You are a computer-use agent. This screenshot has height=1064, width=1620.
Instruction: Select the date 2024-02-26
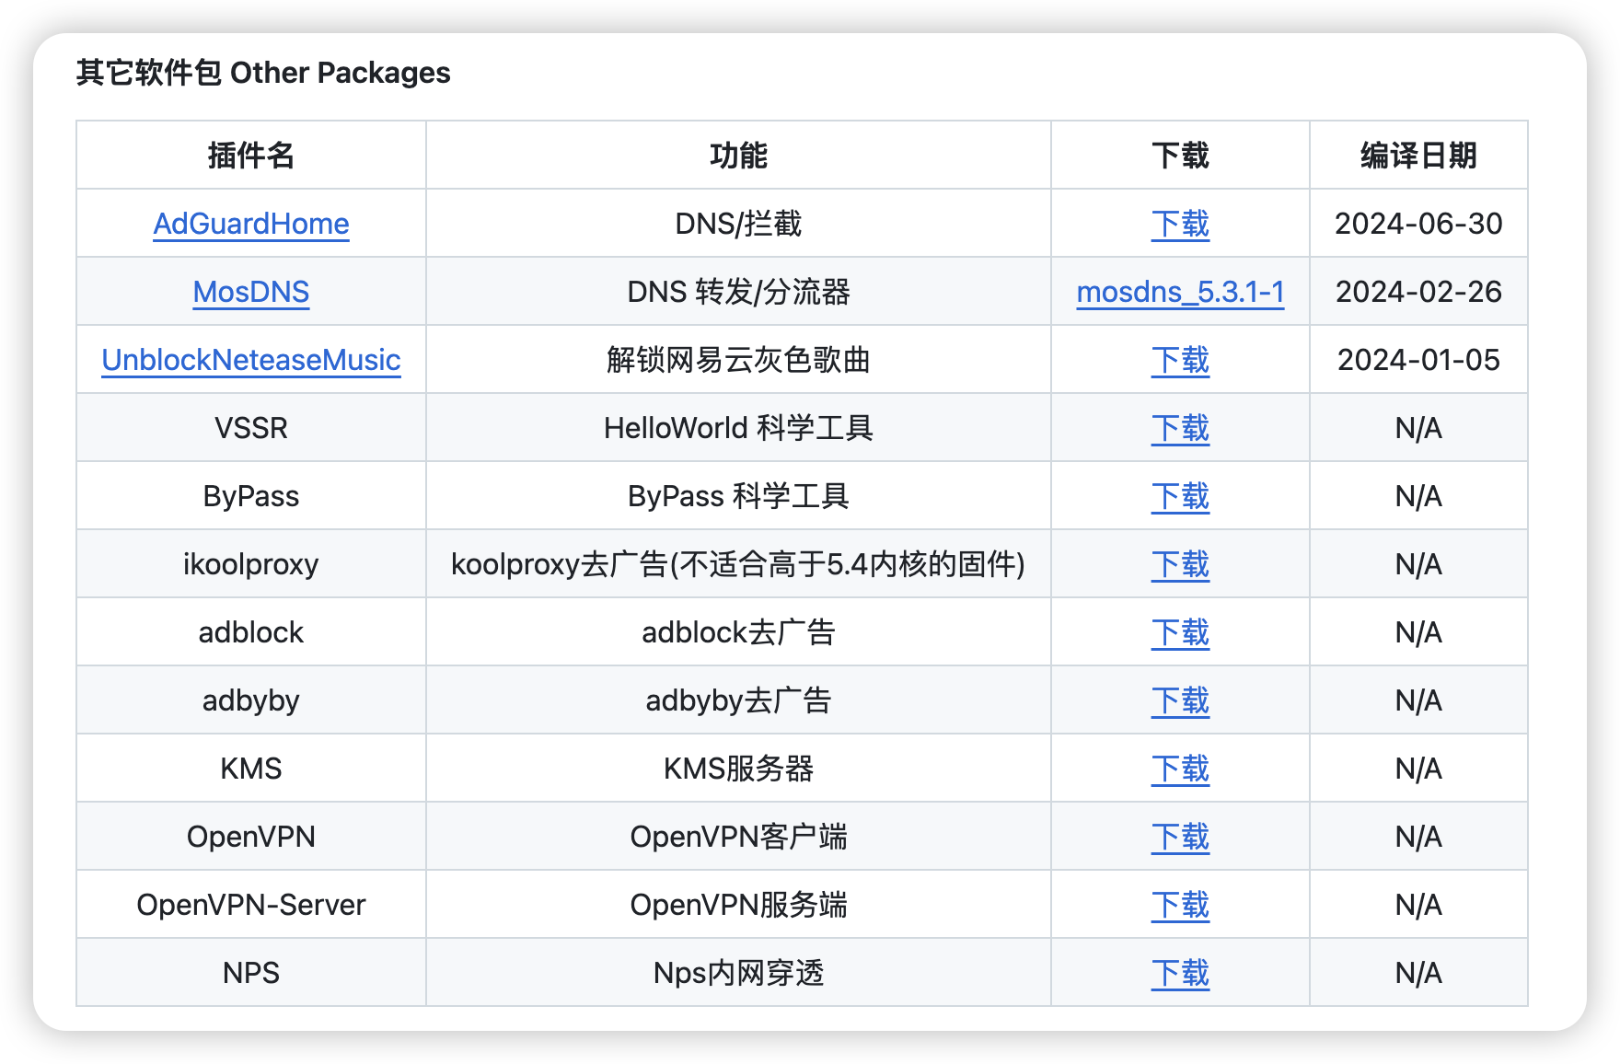[x=1418, y=292]
